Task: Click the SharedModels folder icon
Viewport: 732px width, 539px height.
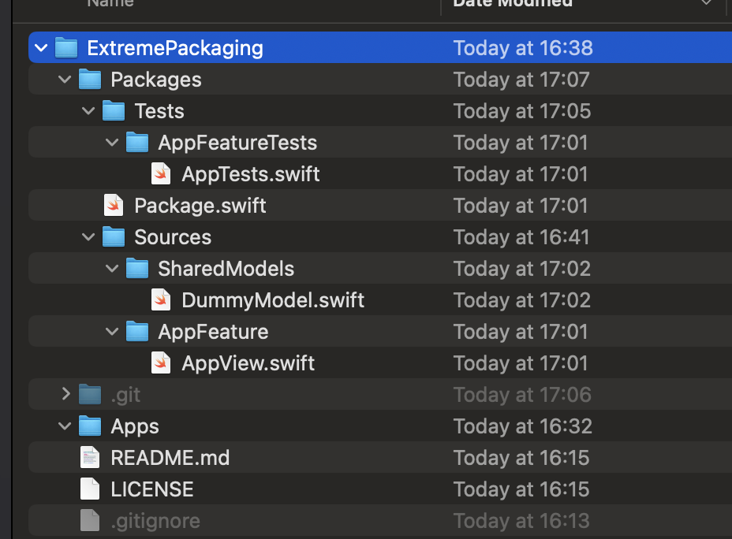Action: (x=138, y=269)
